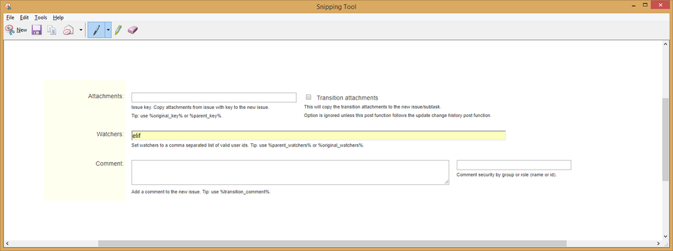Click the horizontal scrollbar thumb

pyautogui.click(x=332, y=244)
